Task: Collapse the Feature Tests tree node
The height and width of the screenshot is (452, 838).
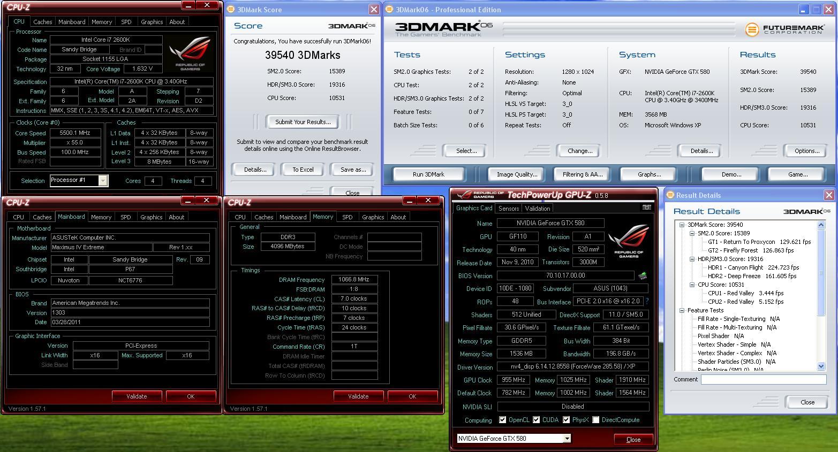Action: coord(682,310)
